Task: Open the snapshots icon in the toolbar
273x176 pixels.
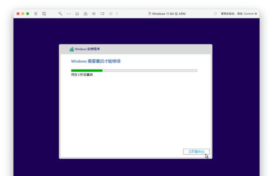Action: pyautogui.click(x=44, y=14)
